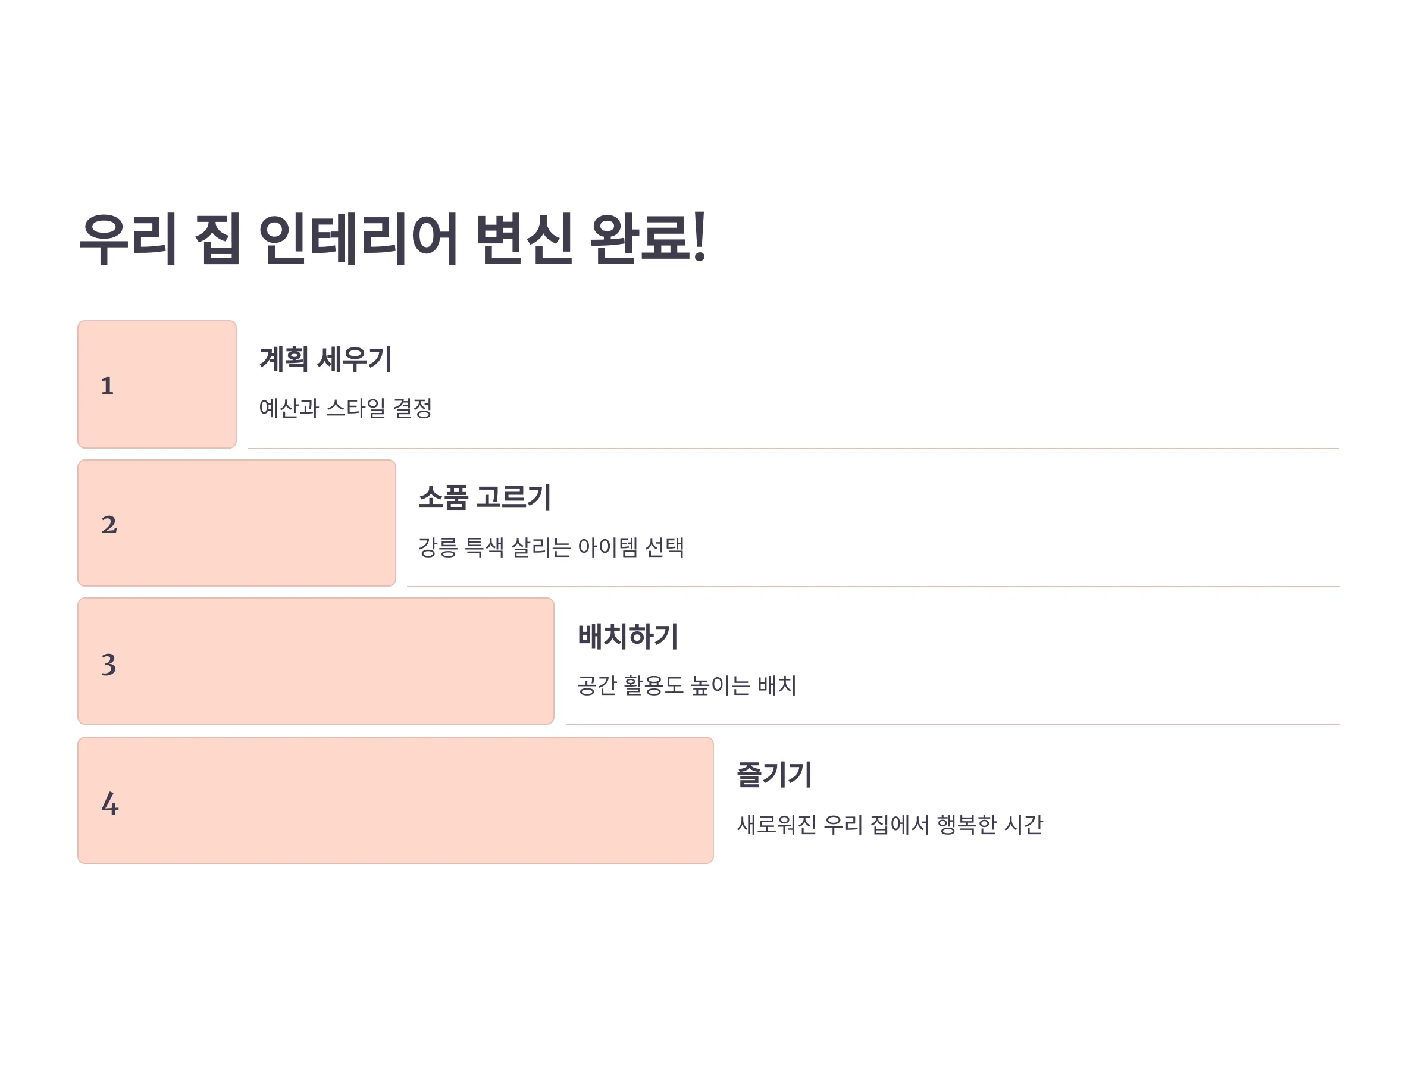Click the heading 소품 고르기

[x=484, y=498]
